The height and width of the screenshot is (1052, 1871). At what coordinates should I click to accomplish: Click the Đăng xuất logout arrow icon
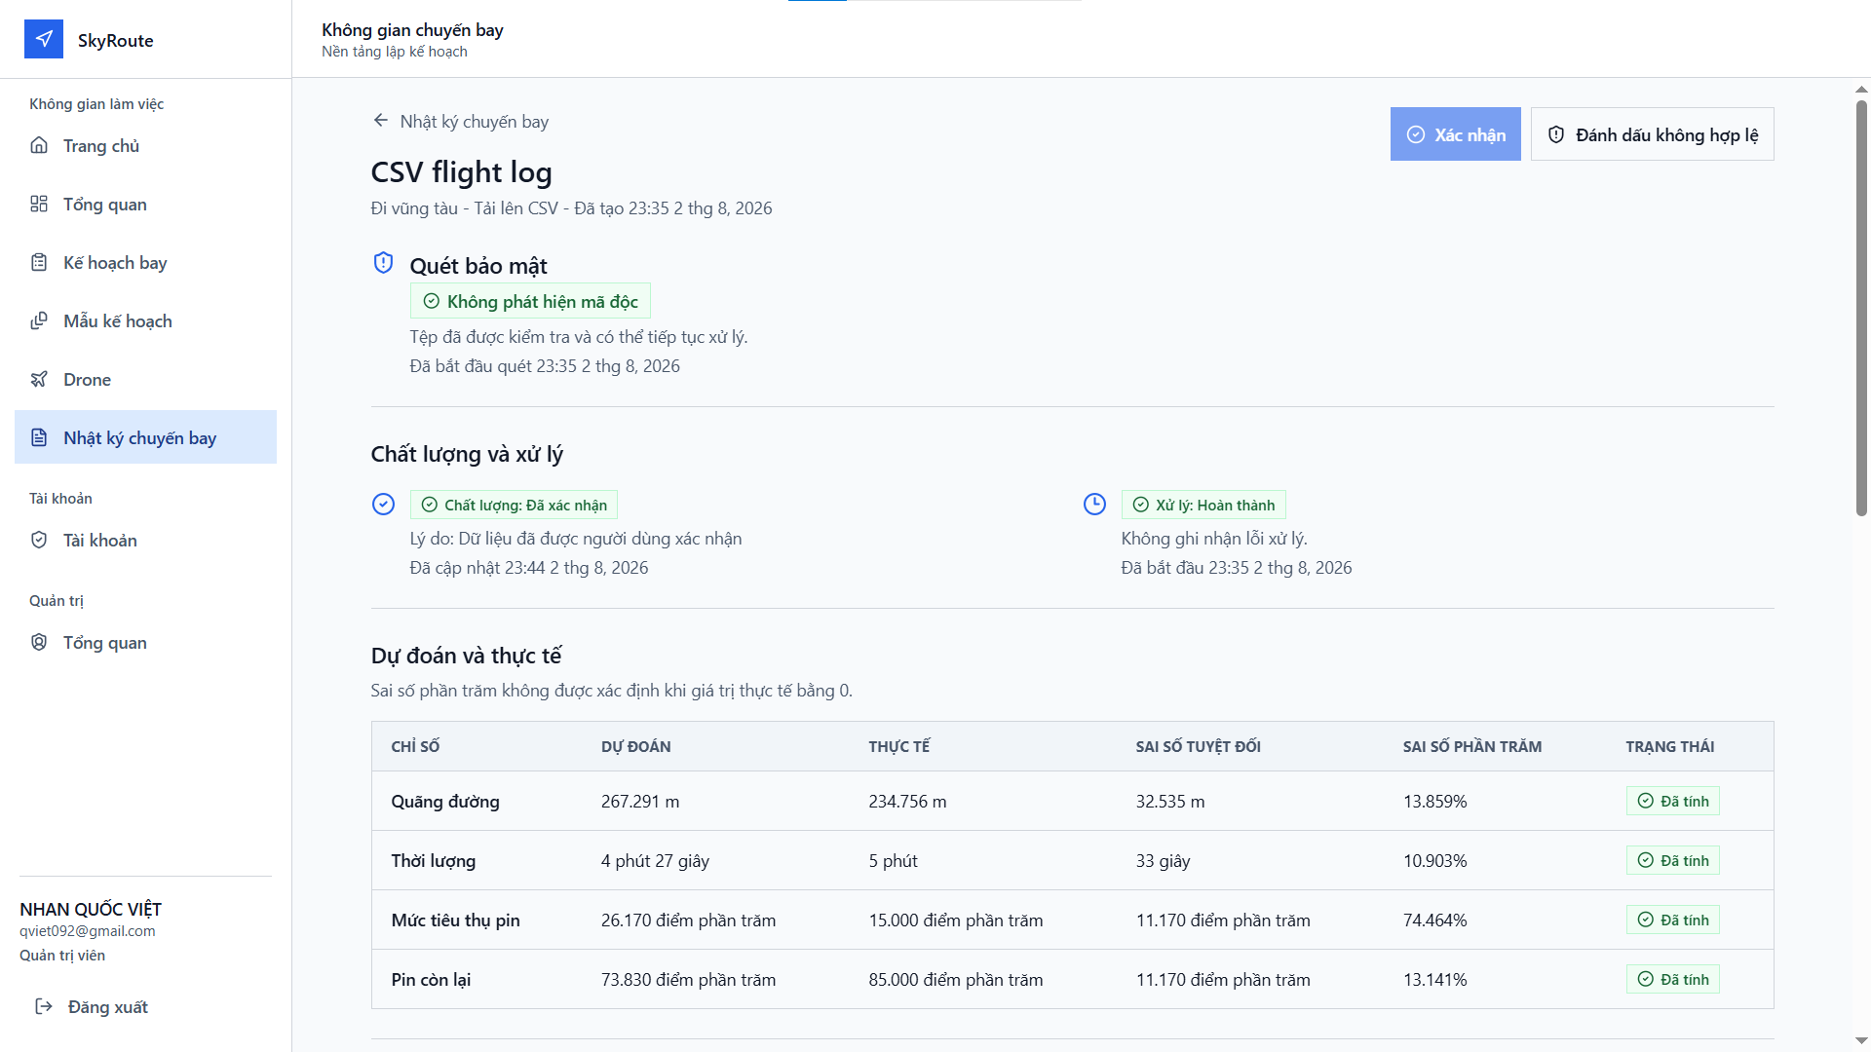pyautogui.click(x=44, y=1006)
